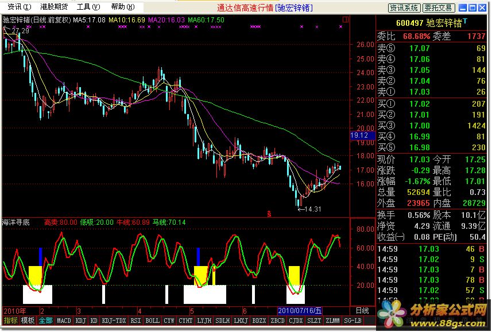Click the 换手 0.56% value

419,216
